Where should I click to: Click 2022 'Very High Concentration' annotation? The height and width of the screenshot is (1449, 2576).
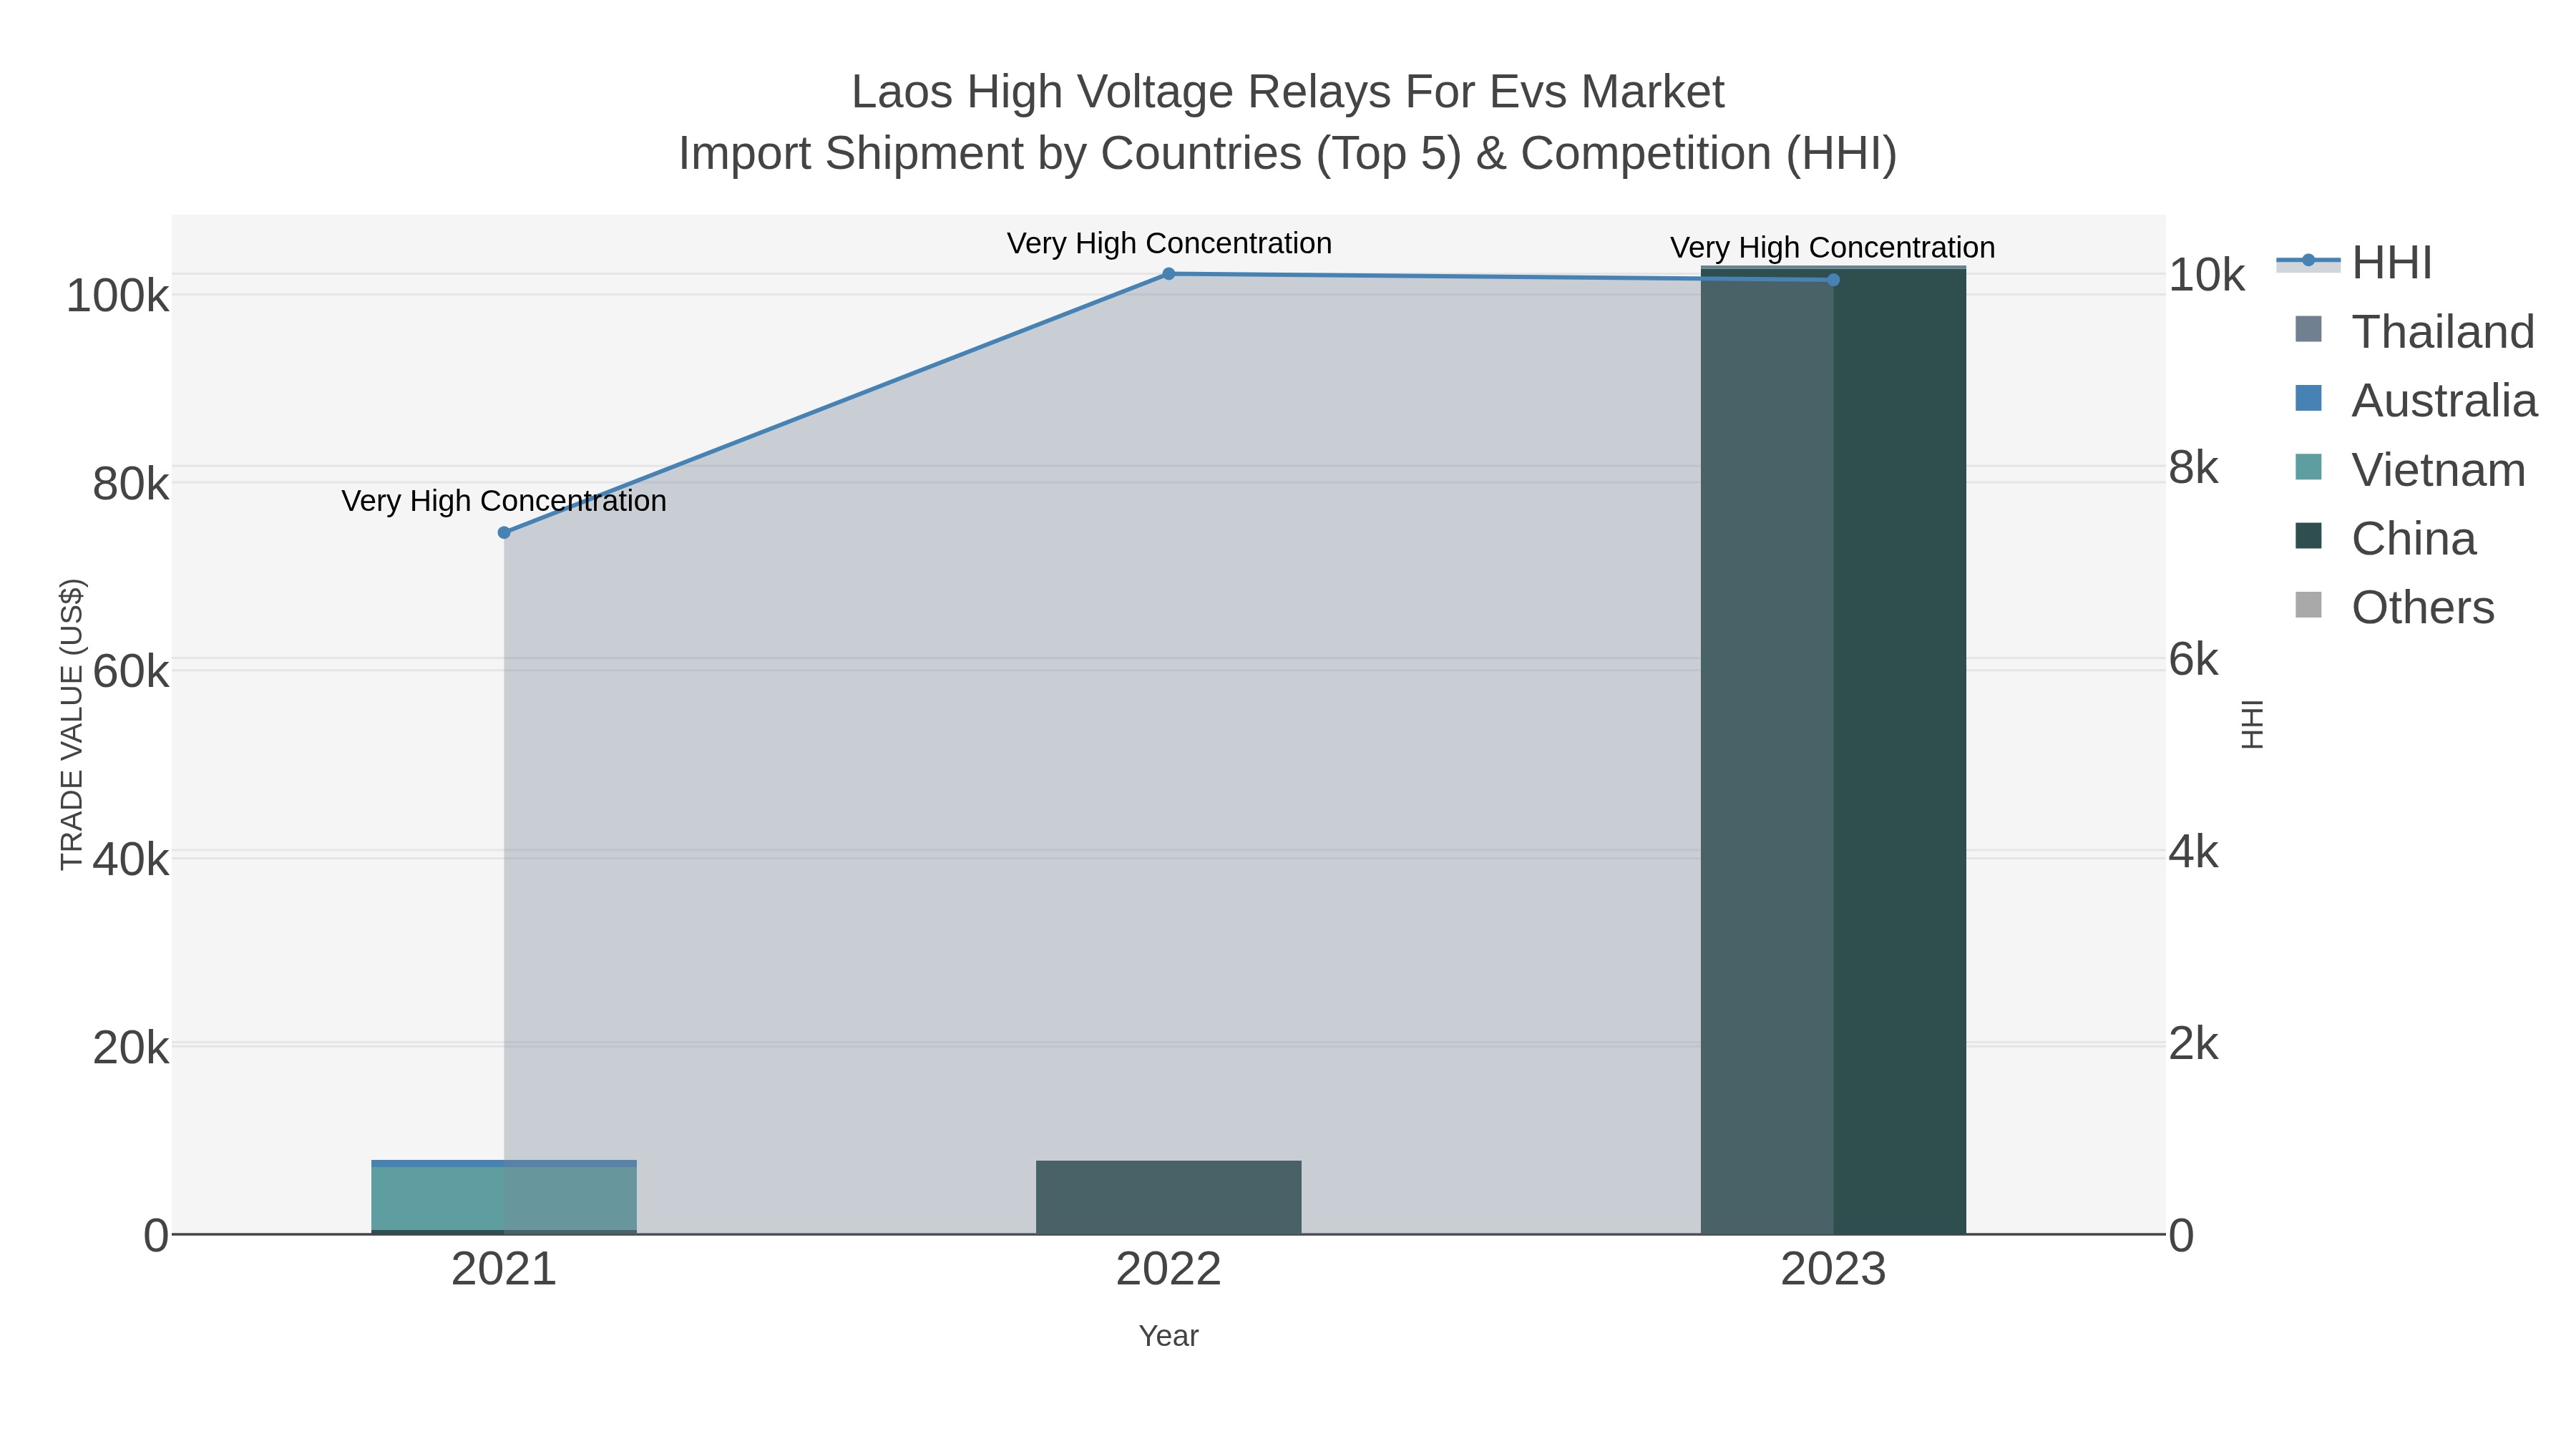pyautogui.click(x=1169, y=243)
